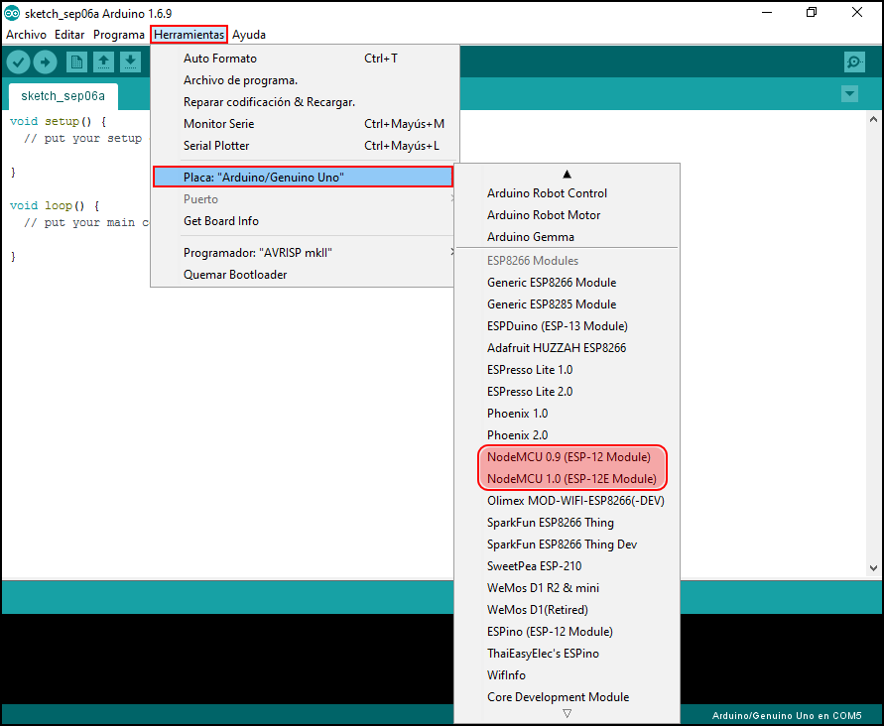Select Core Development Module board
The width and height of the screenshot is (884, 726).
[567, 697]
